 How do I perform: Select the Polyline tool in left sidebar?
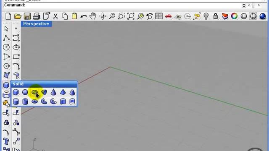point(6,38)
